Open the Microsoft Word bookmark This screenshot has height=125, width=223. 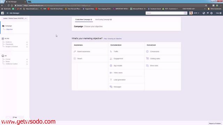pyautogui.click(x=138, y=9)
